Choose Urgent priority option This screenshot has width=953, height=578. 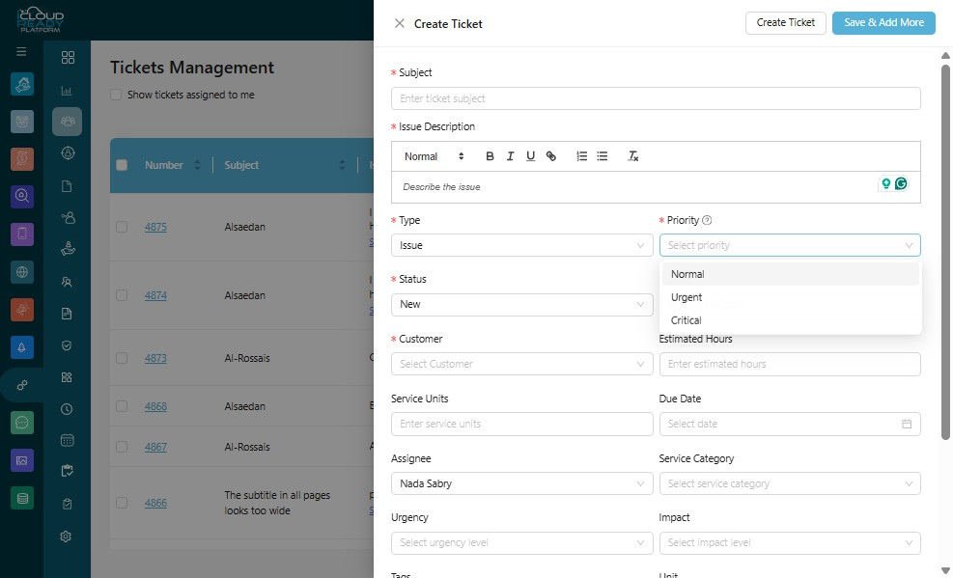(790, 297)
